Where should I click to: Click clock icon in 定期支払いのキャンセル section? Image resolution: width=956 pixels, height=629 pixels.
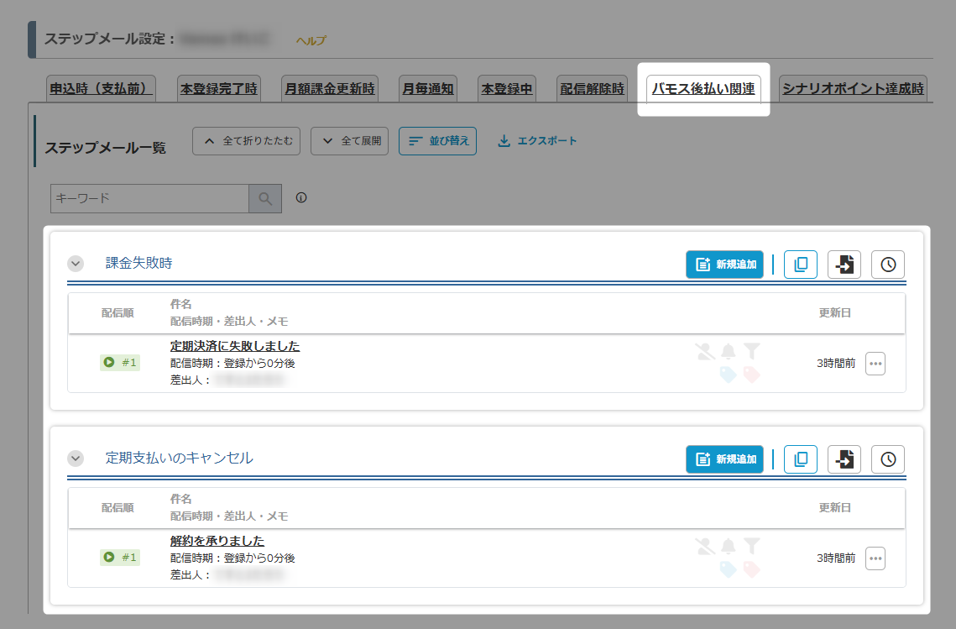pos(888,459)
